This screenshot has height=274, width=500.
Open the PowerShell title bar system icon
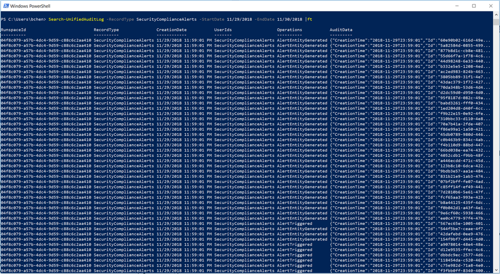tap(6, 6)
